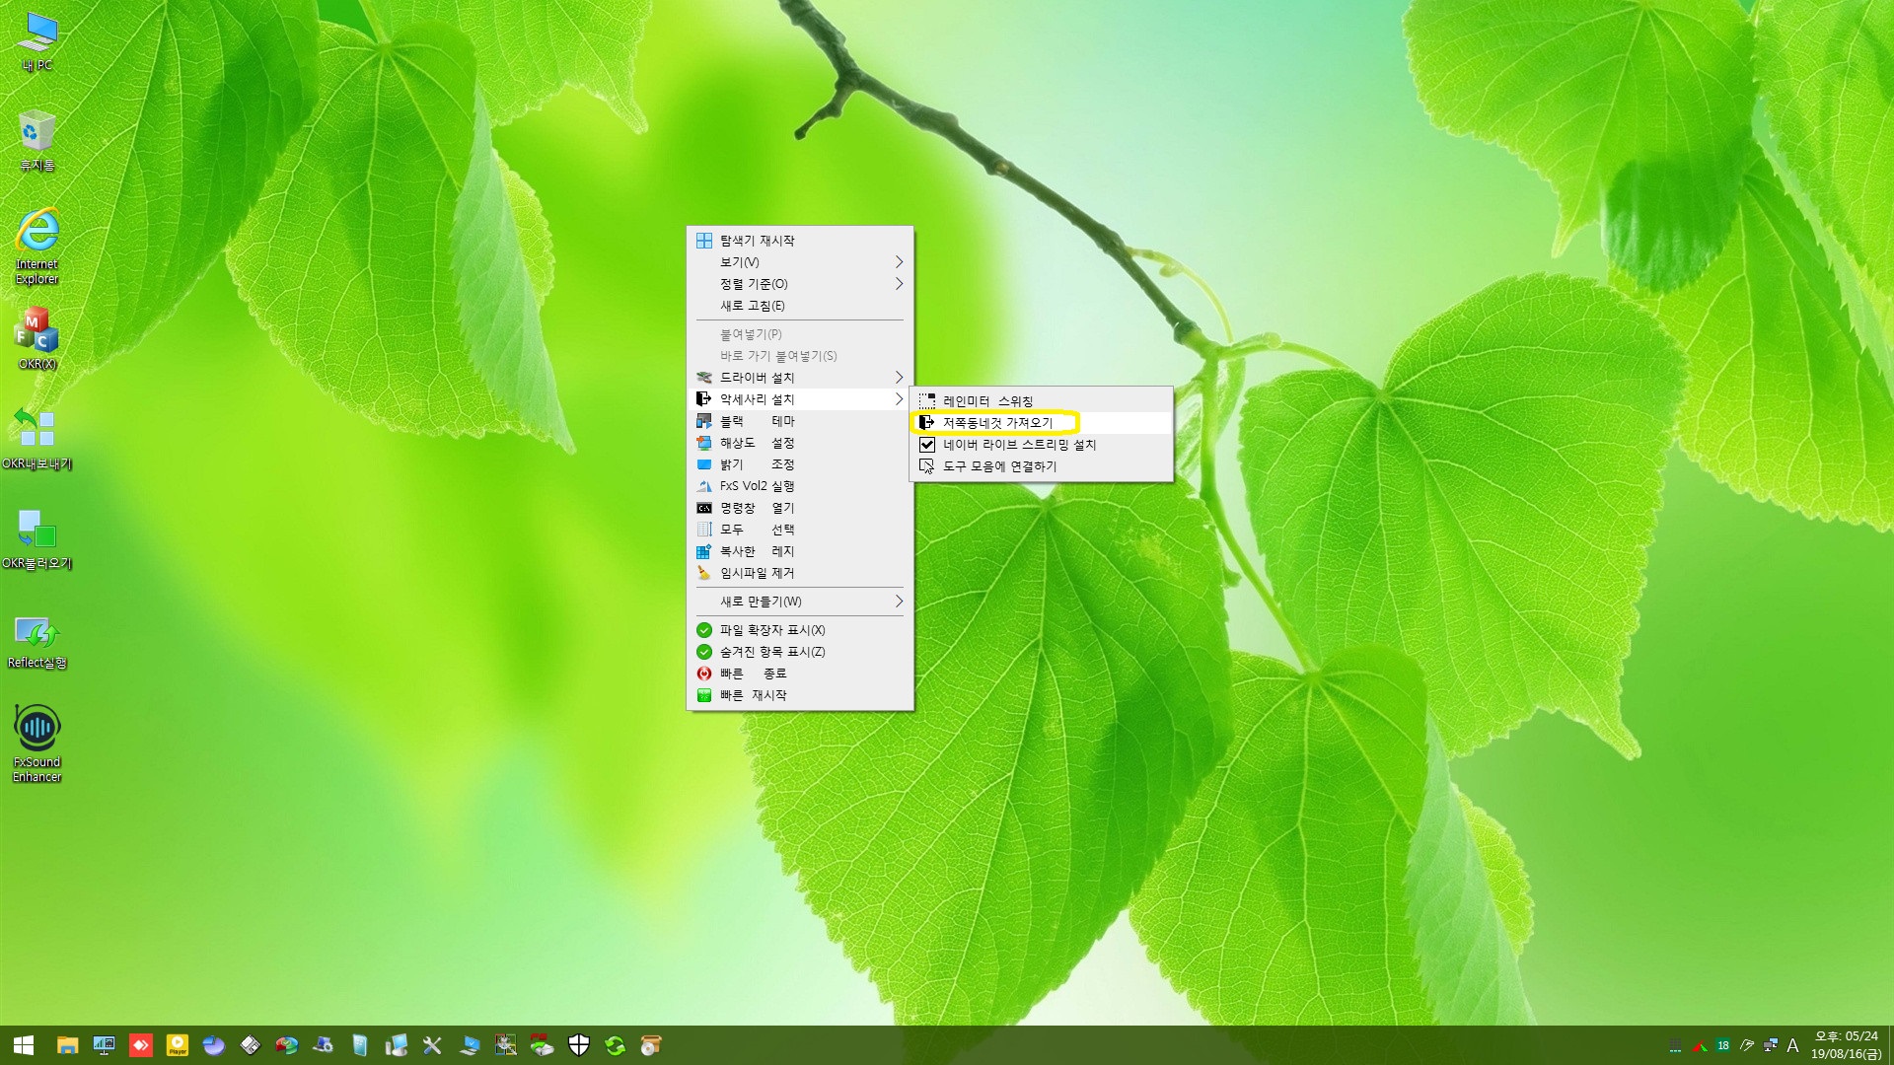The image size is (1894, 1065).
Task: Launch the red AnyDesk taskbar icon
Action: pos(141,1045)
